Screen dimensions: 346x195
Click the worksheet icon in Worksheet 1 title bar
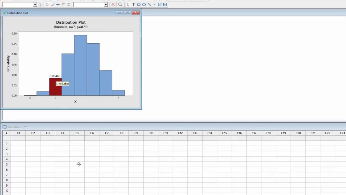point(4,127)
